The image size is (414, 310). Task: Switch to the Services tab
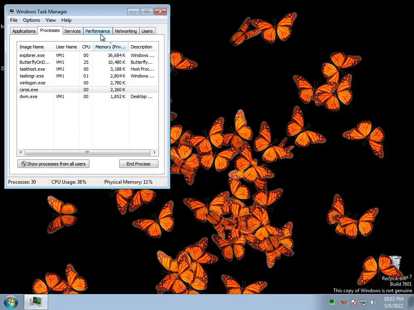(x=72, y=31)
